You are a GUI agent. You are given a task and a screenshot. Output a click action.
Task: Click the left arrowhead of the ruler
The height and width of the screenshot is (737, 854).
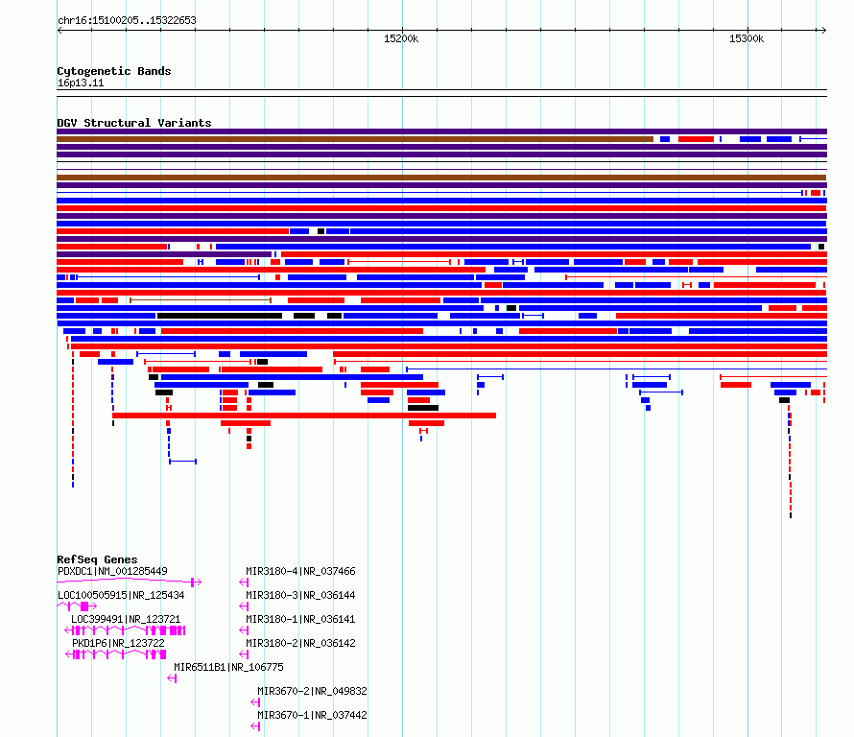tap(59, 31)
